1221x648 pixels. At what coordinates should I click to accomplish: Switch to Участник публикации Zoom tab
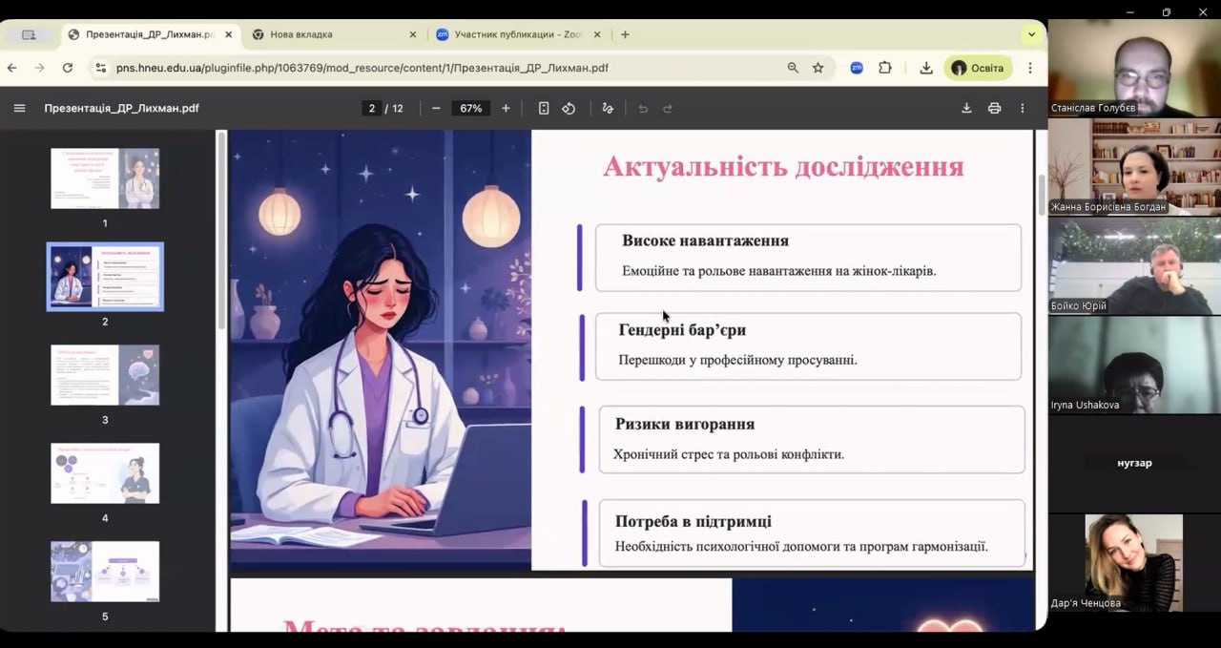(515, 34)
